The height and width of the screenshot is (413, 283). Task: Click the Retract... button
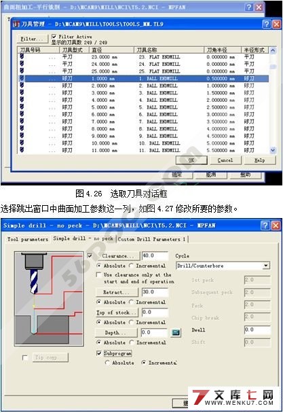point(117,292)
